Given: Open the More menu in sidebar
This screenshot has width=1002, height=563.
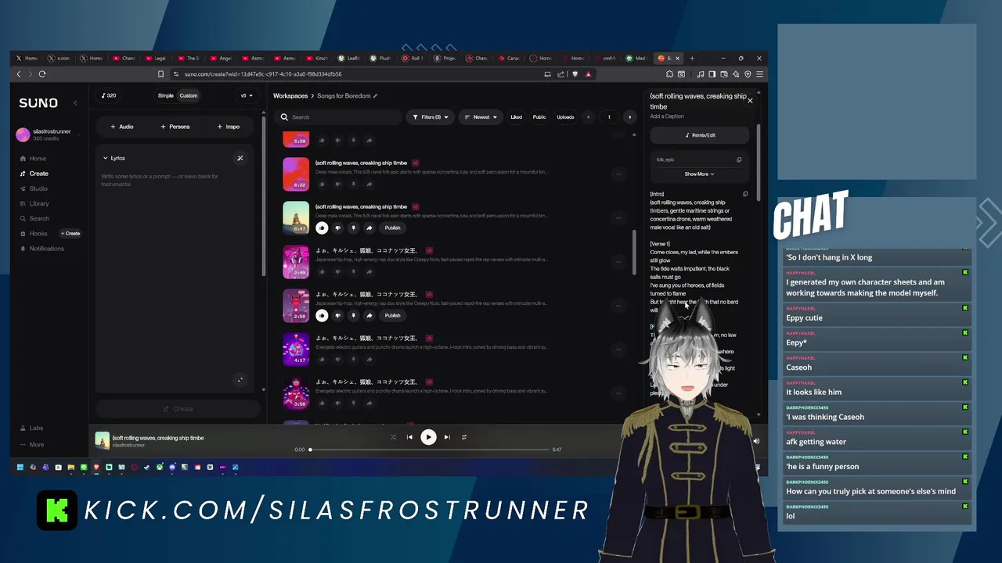Looking at the screenshot, I should point(31,445).
